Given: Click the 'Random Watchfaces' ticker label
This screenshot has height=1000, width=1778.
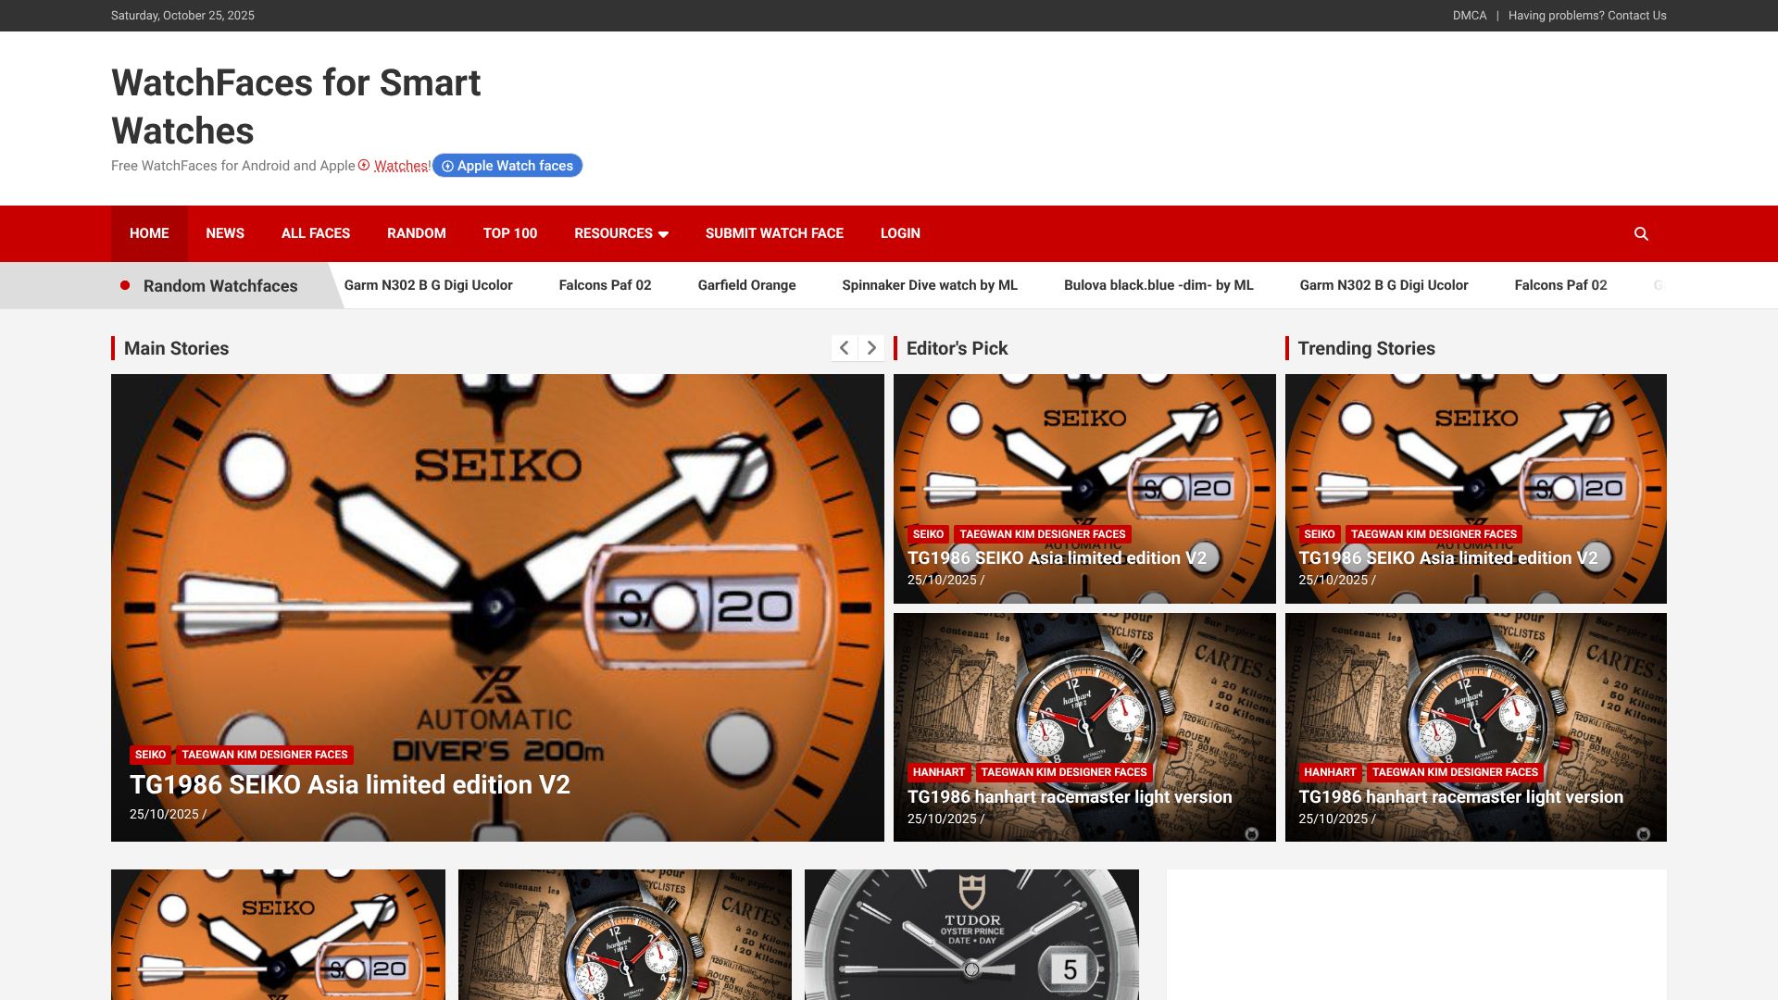Looking at the screenshot, I should (220, 286).
